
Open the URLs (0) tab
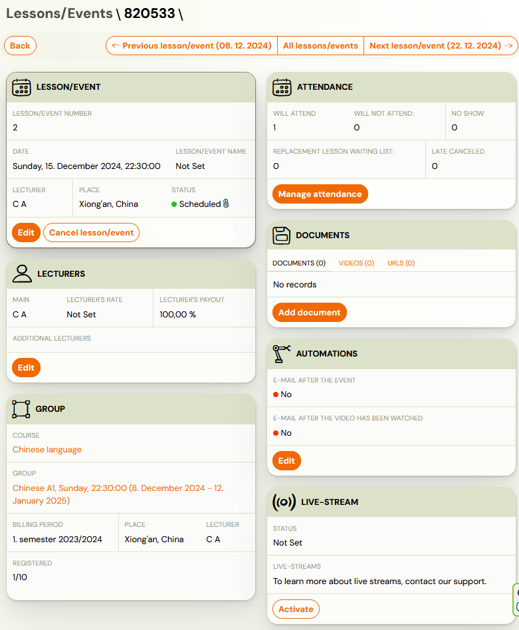[x=401, y=263]
